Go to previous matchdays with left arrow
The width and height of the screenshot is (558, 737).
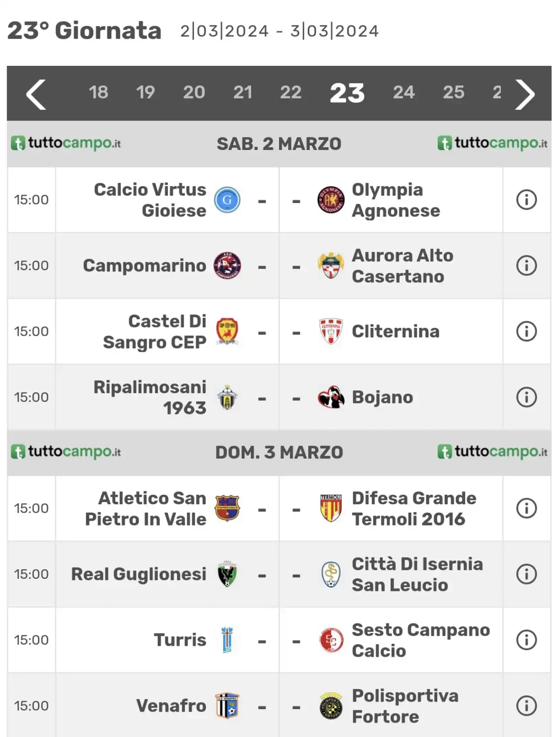pyautogui.click(x=36, y=94)
